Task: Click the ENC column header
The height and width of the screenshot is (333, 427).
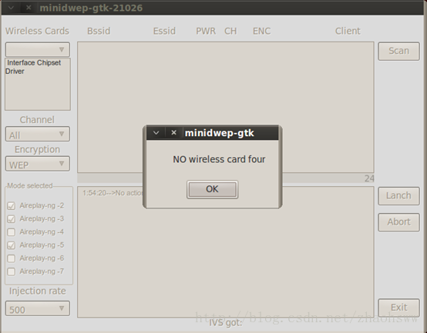Action: [262, 31]
